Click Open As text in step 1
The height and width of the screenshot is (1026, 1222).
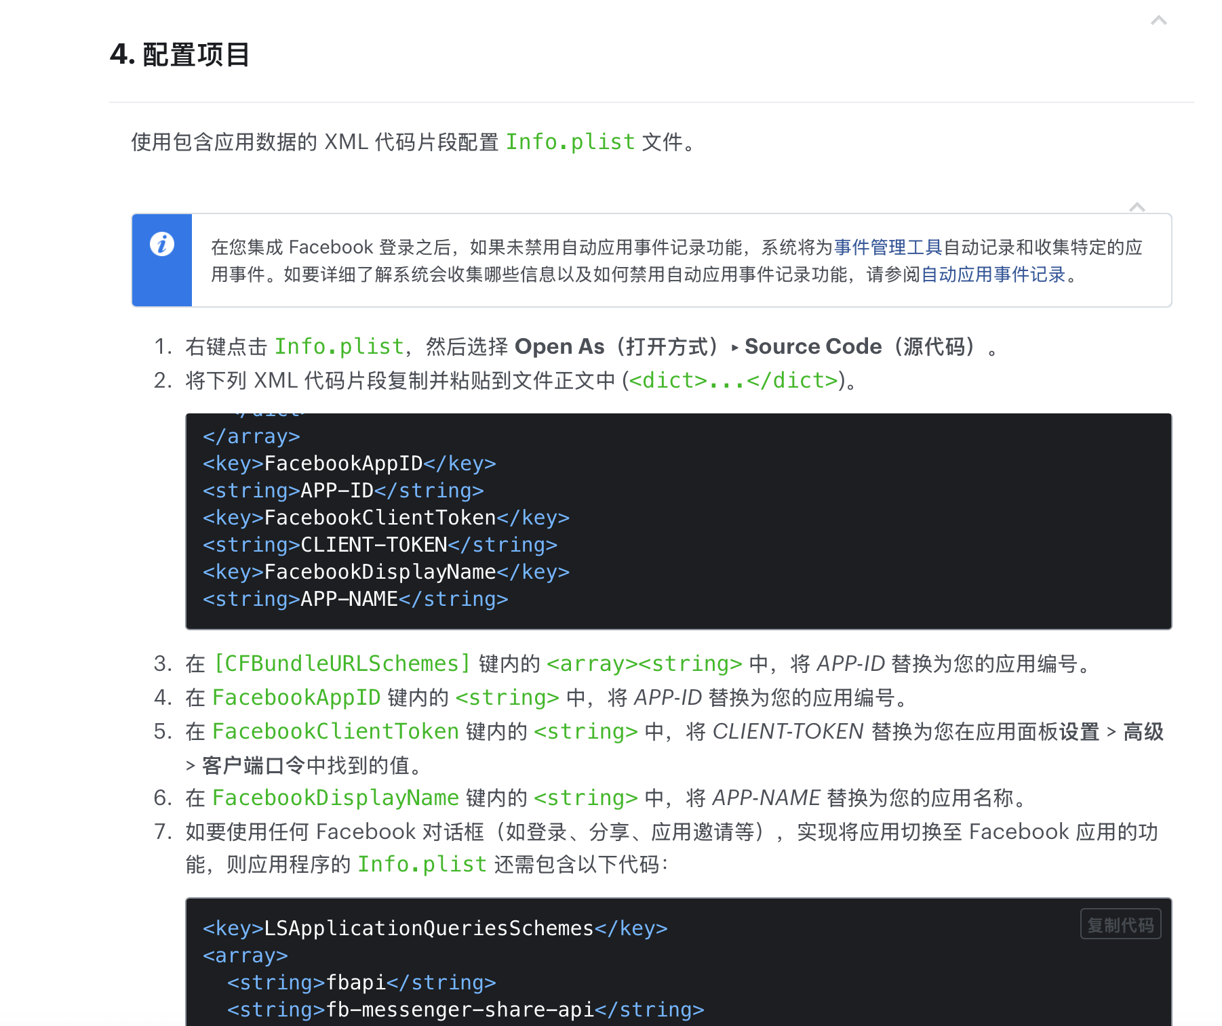tap(559, 346)
